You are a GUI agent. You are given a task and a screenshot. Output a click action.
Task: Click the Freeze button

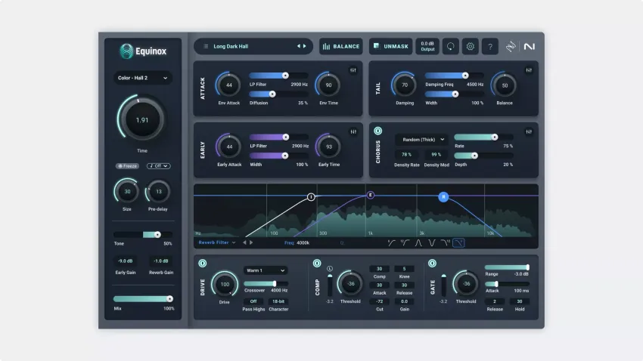tap(127, 165)
